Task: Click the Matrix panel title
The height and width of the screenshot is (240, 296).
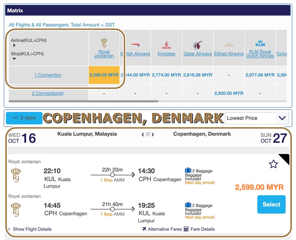Action: click(x=15, y=10)
